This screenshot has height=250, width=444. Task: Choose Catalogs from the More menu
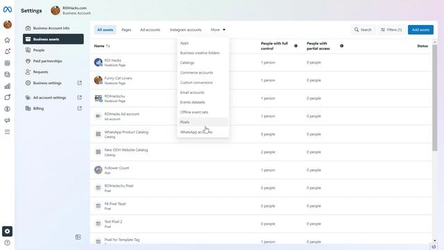click(x=203, y=62)
